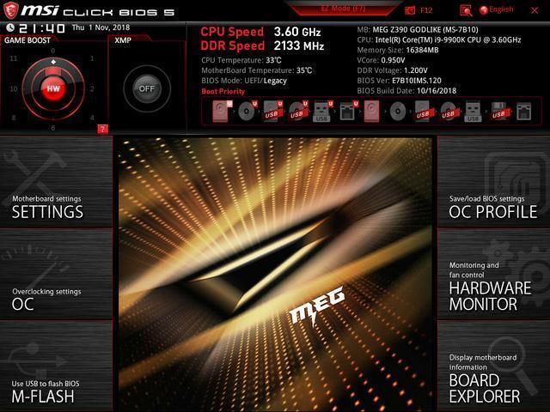
Task: Select the legacy network boot icon at row end
Action: 523,111
